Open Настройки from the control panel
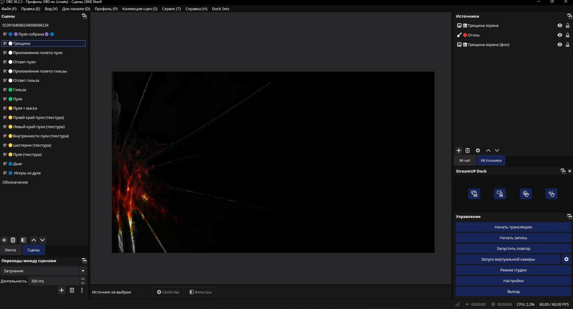 [513, 281]
